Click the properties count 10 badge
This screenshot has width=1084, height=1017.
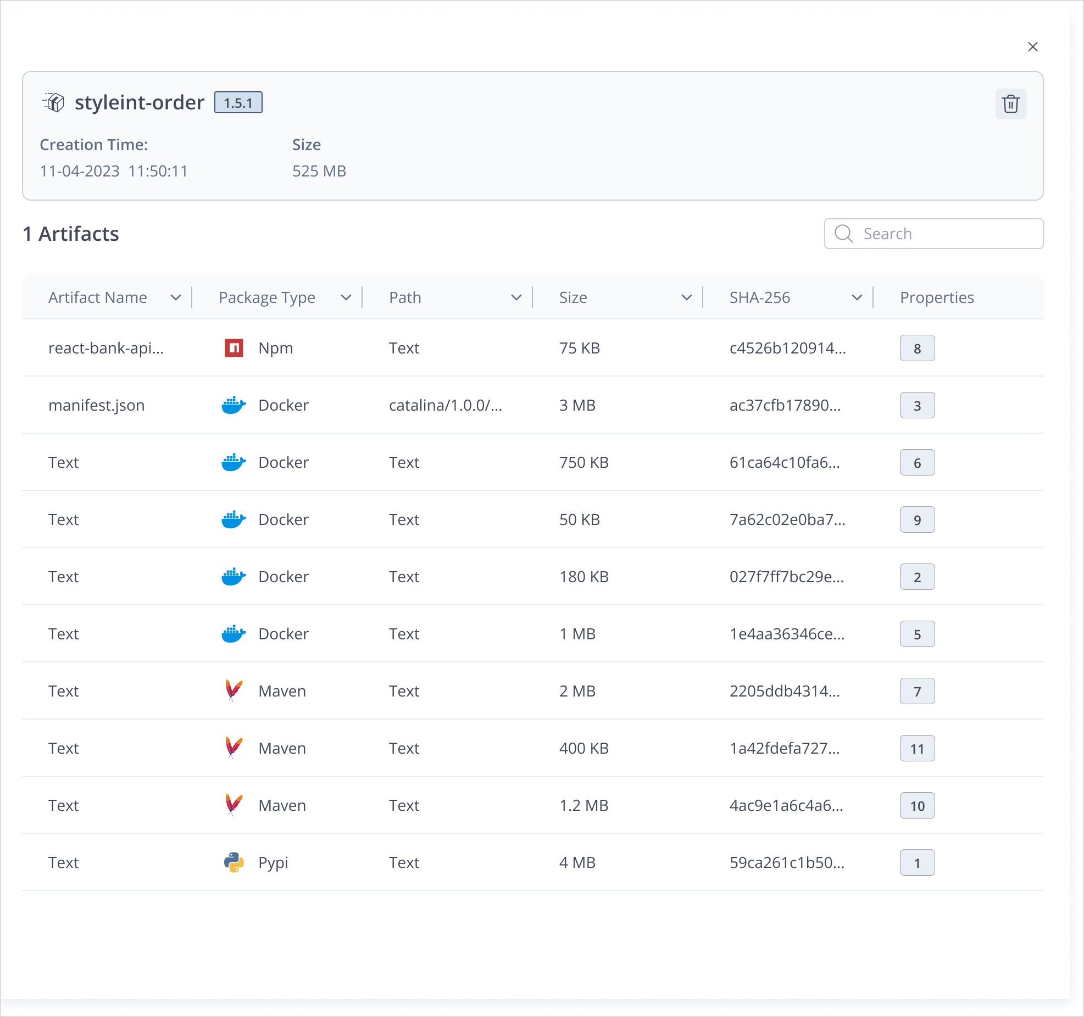917,805
